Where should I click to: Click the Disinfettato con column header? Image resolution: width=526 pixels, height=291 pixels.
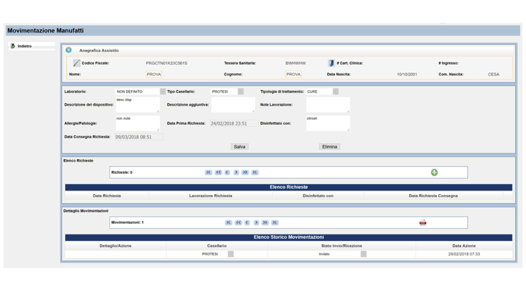[x=318, y=196]
